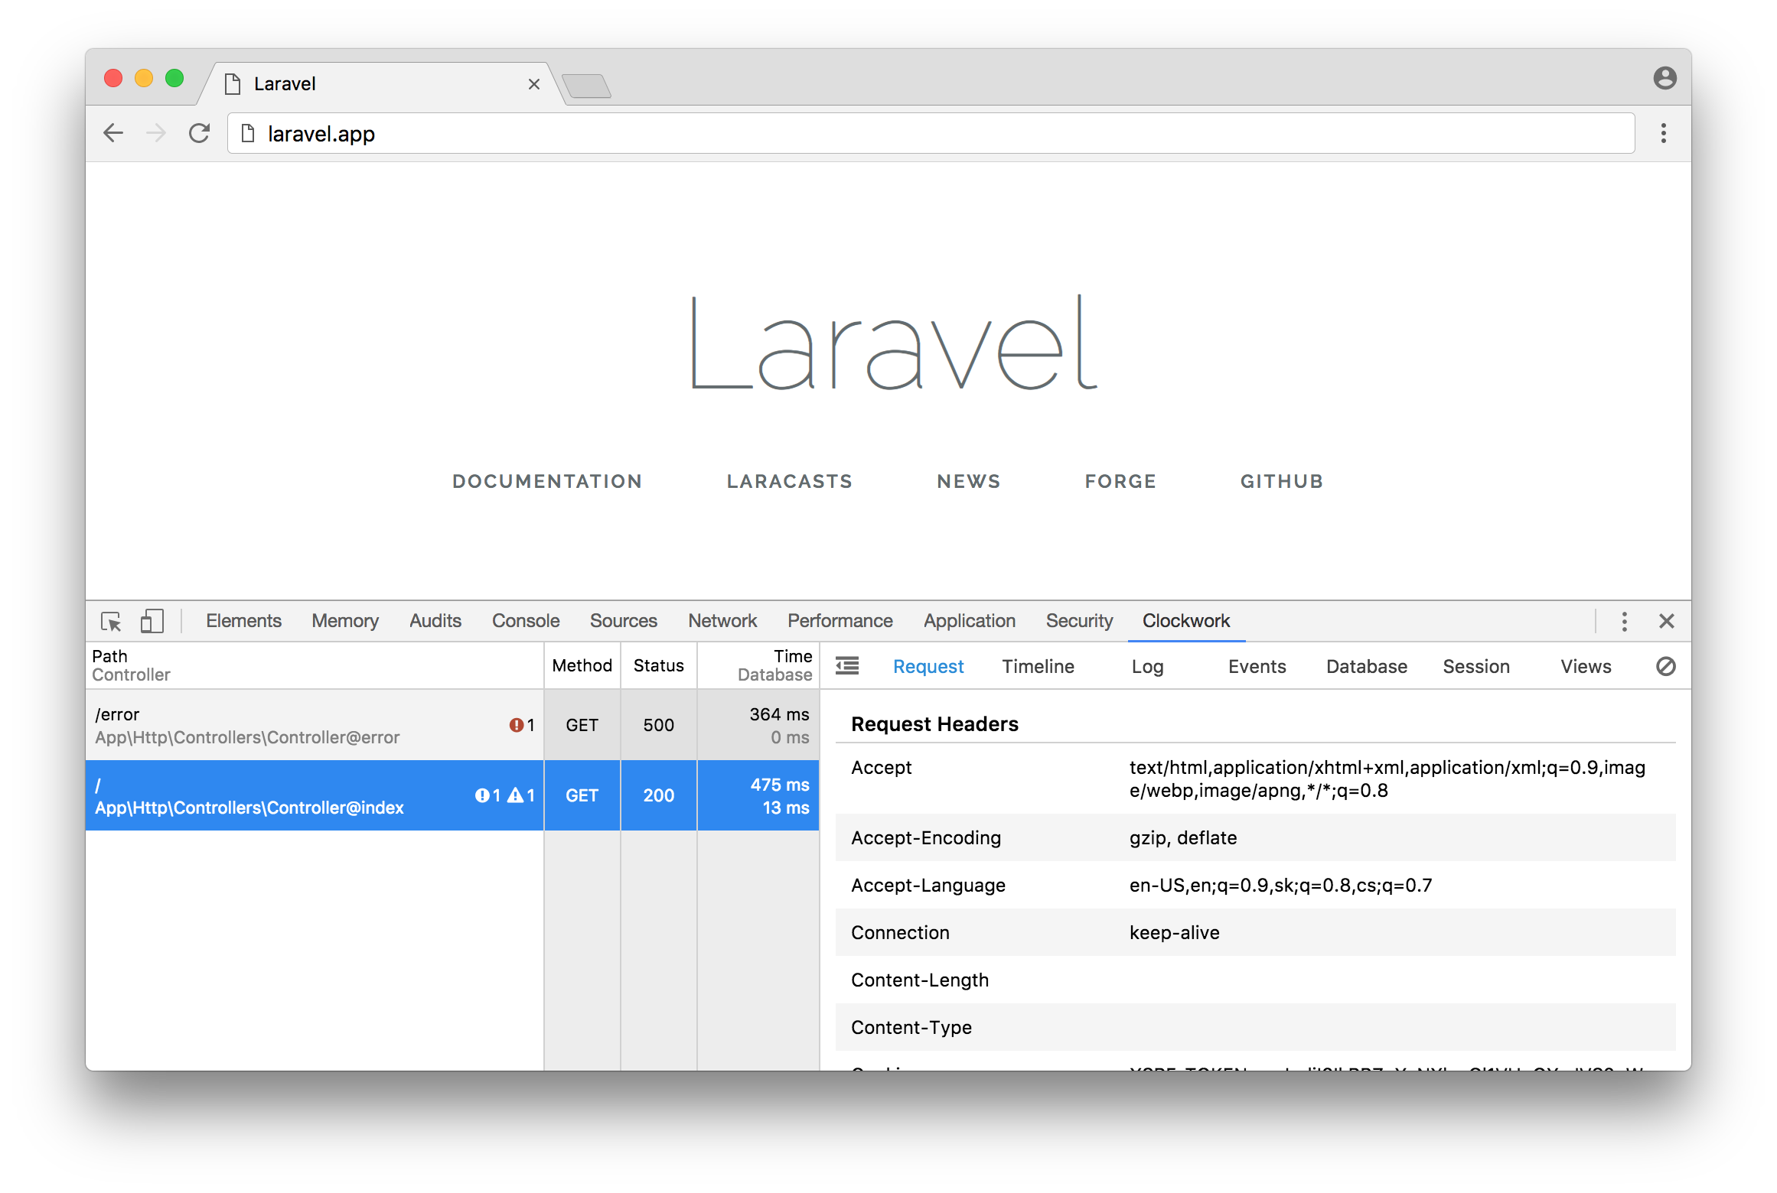Image resolution: width=1777 pixels, height=1193 pixels.
Task: Select the Controller@index request row
Action: [452, 795]
